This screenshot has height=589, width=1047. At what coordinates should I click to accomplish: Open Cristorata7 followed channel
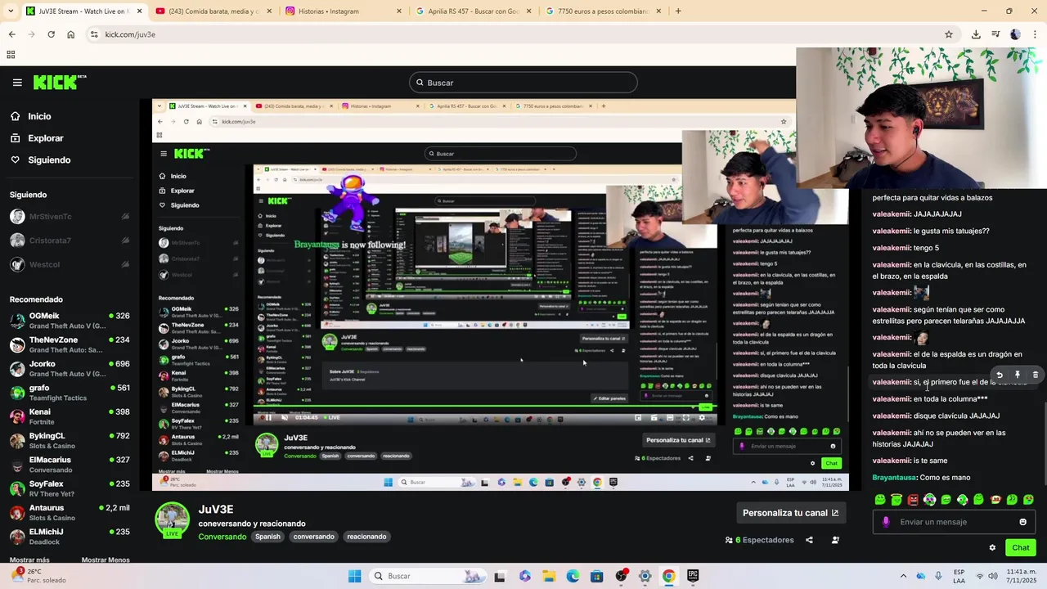[70, 241]
